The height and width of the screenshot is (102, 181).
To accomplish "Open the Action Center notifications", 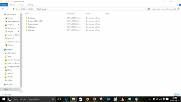I will point(167,99).
